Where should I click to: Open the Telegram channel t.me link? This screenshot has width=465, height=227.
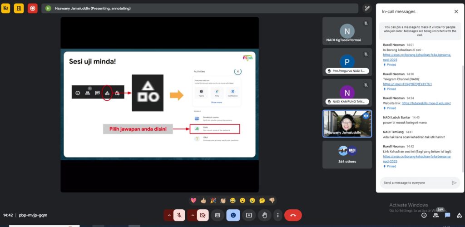(407, 84)
